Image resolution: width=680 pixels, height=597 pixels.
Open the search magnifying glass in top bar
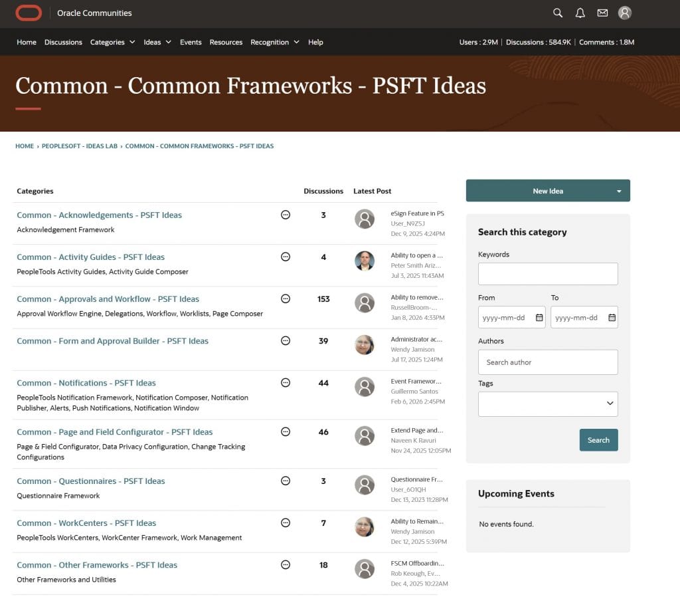[x=557, y=13]
